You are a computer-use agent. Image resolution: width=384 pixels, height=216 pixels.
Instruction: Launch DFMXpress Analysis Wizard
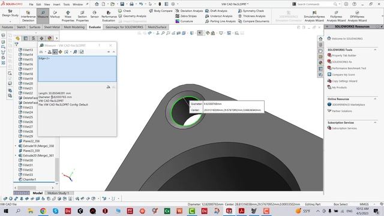[357, 16]
